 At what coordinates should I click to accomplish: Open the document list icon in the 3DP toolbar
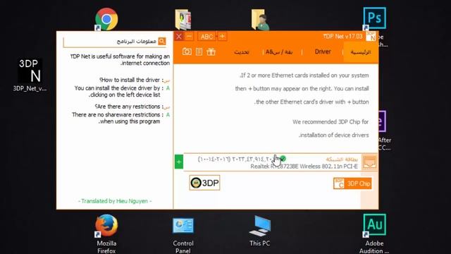point(199,52)
